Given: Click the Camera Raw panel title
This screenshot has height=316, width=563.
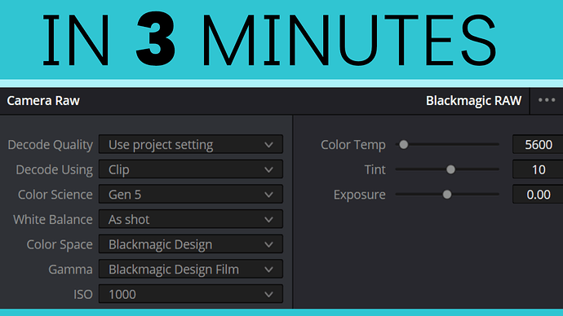Looking at the screenshot, I should pos(43,101).
